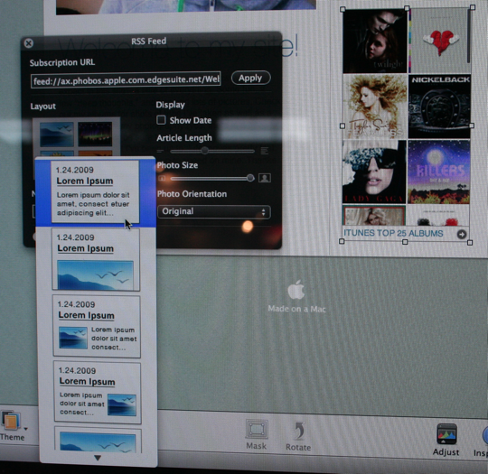This screenshot has height=474, width=488.
Task: Click the Killers album cover
Action: [439, 172]
